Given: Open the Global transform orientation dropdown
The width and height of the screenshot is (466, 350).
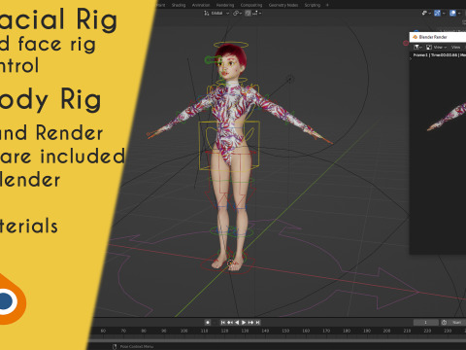Looking at the screenshot, I should click(216, 14).
